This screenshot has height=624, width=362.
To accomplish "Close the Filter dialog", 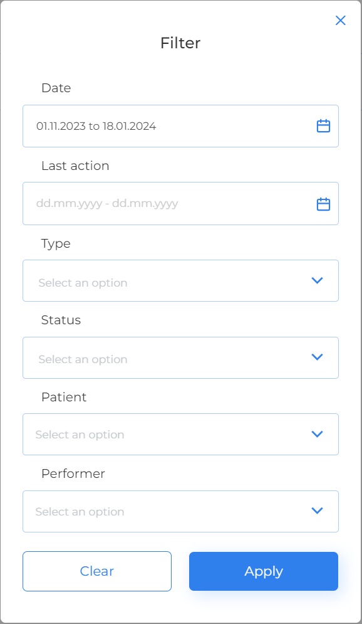I will tap(341, 20).
